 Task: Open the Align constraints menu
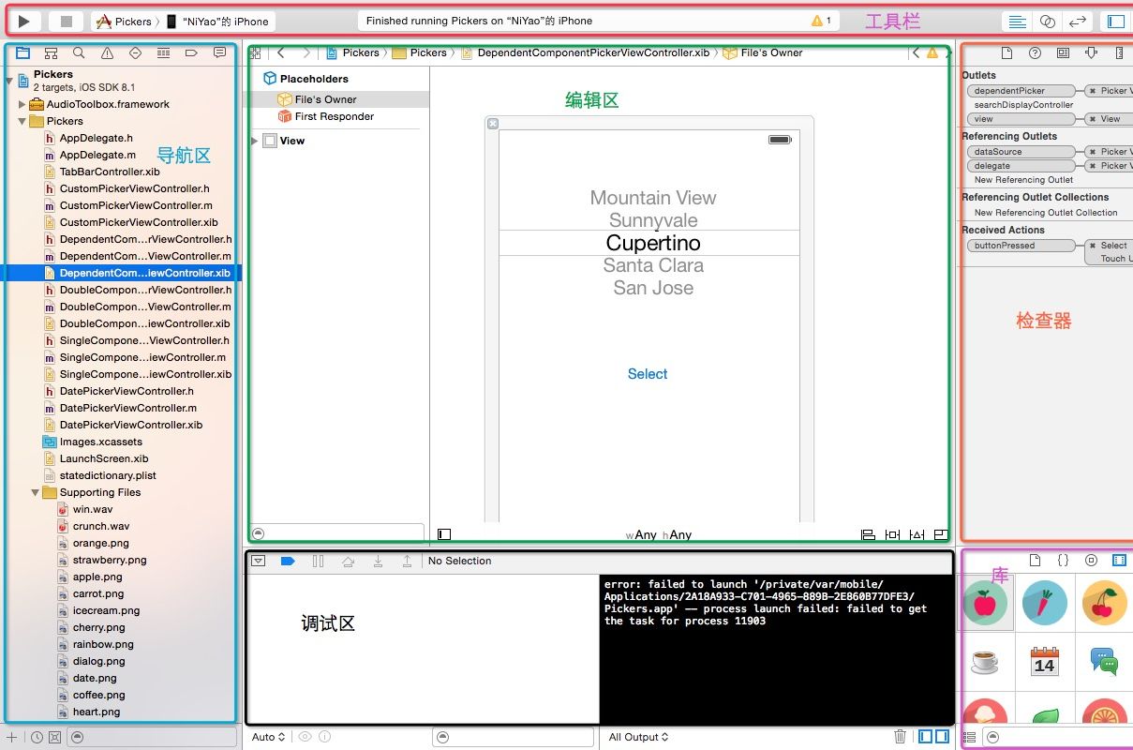tap(868, 534)
